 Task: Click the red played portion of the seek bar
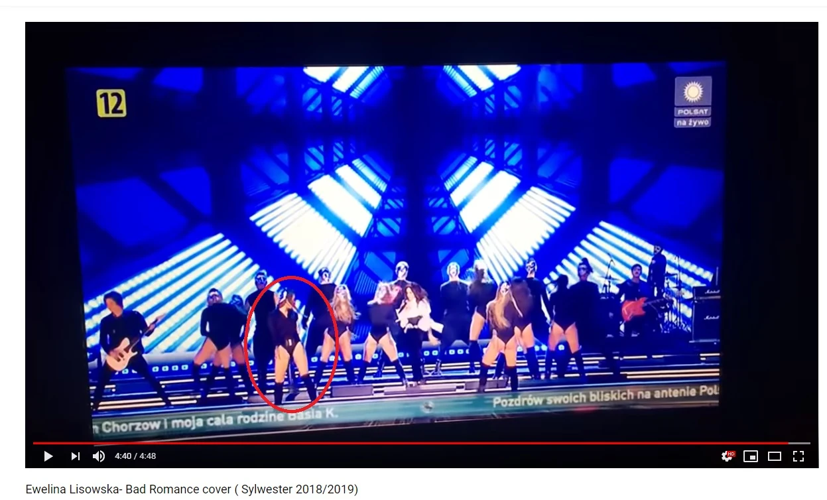pos(411,443)
